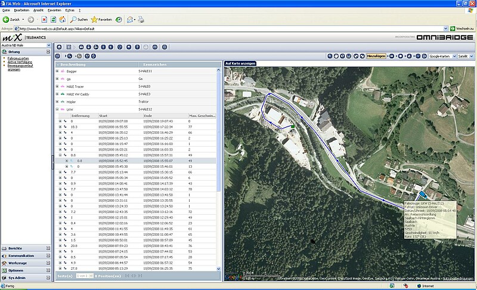The image size is (477, 290).
Task: Expand the Berichte sidebar panel
Action: [48, 248]
